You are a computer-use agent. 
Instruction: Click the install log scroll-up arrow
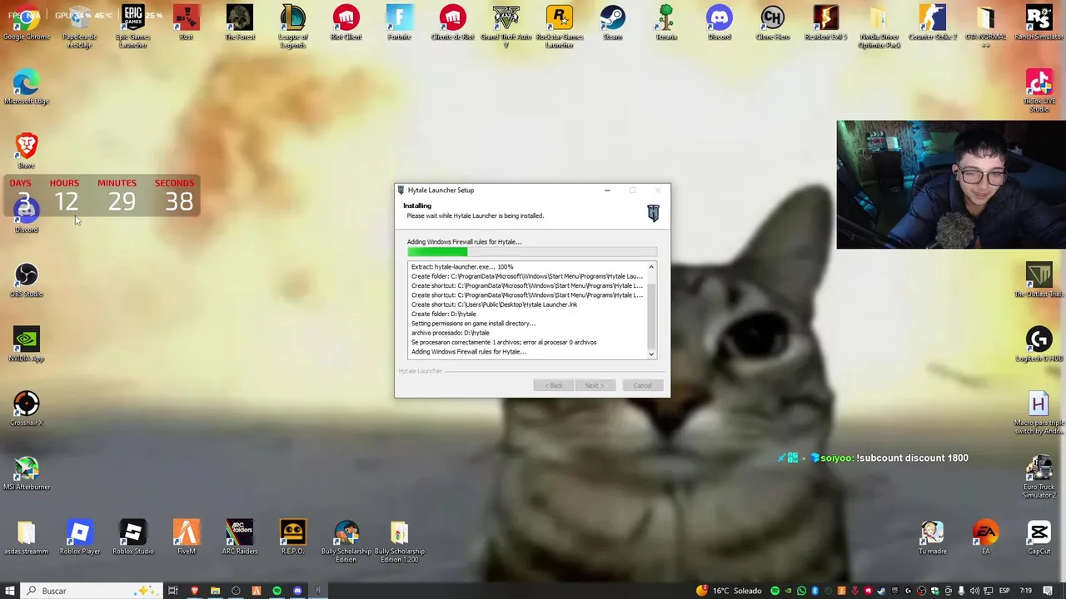651,267
